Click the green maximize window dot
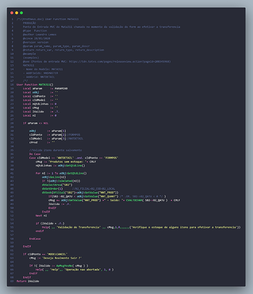 point(22,13)
